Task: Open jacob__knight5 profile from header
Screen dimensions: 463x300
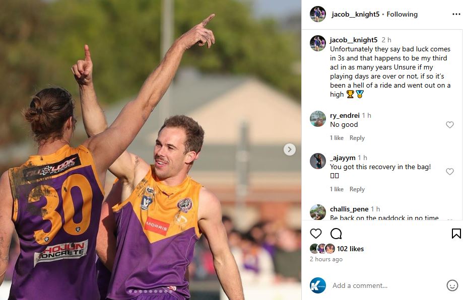Action: click(x=356, y=14)
